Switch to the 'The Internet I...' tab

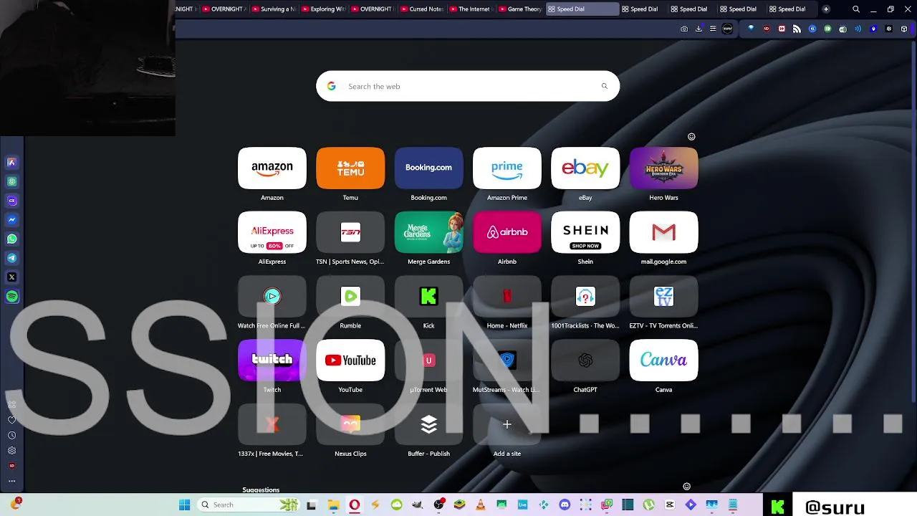[x=471, y=9]
